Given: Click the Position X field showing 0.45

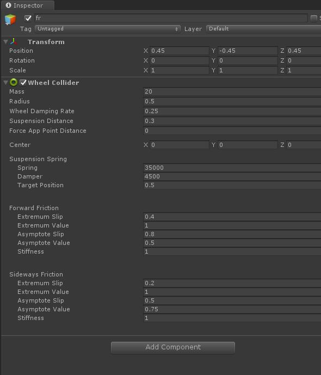Looking at the screenshot, I should pyautogui.click(x=179, y=51).
